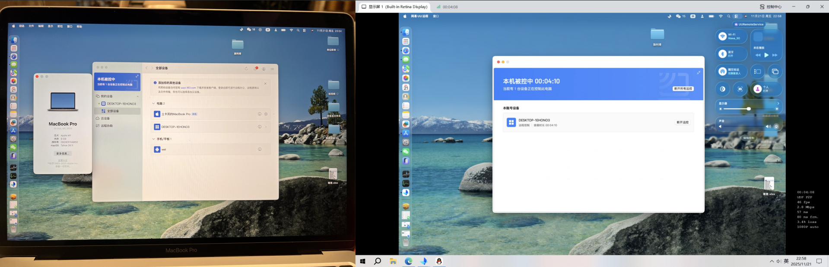Expand 显示器 chevron in Control Center
The image size is (829, 267).
point(778,104)
